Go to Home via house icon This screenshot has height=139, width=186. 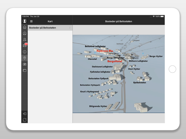click(x=25, y=27)
